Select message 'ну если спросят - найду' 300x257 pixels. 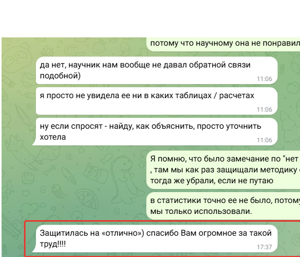click(x=155, y=132)
